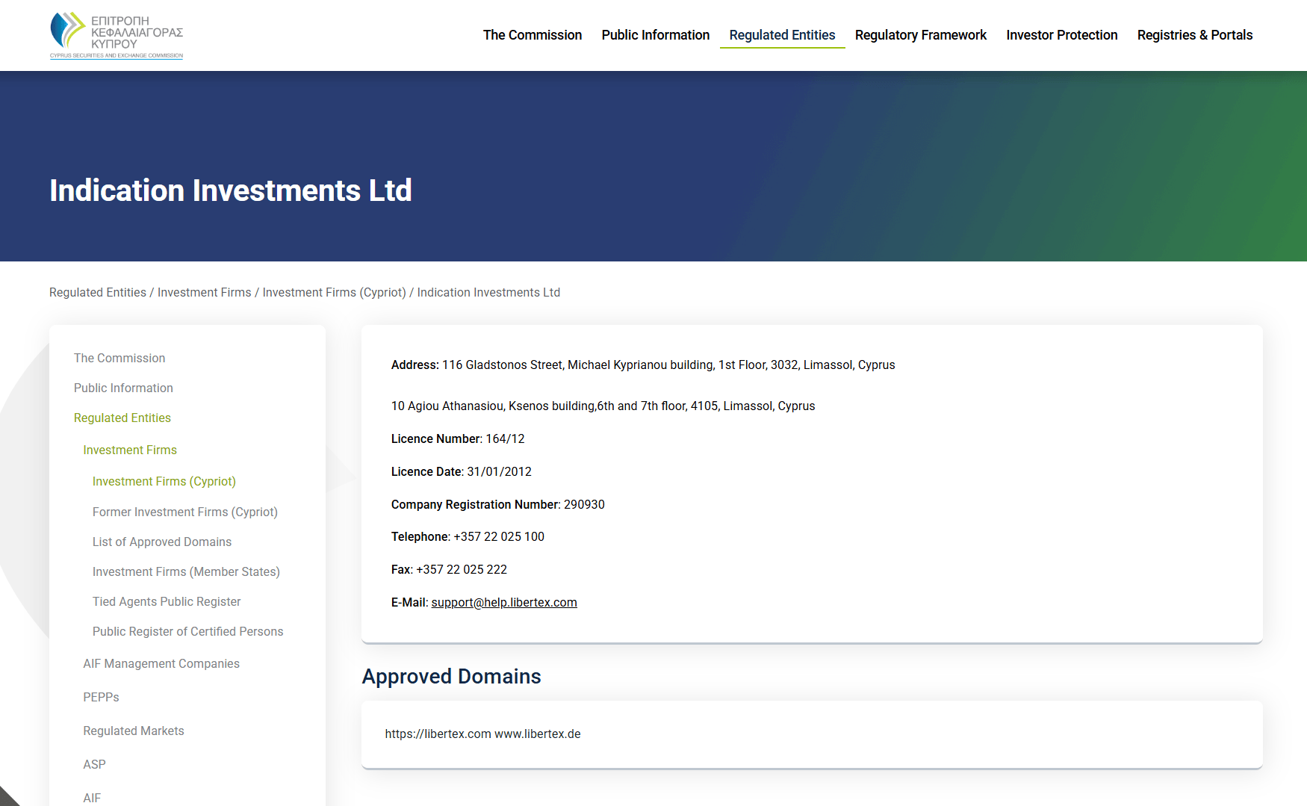This screenshot has height=806, width=1307.
Task: Click the approved domains text libertex.com
Action: click(x=438, y=734)
